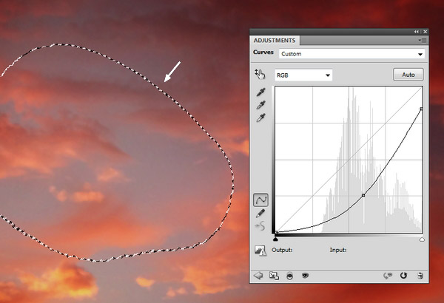Select the edit points curve tool
The width and height of the screenshot is (444, 303).
(260, 200)
